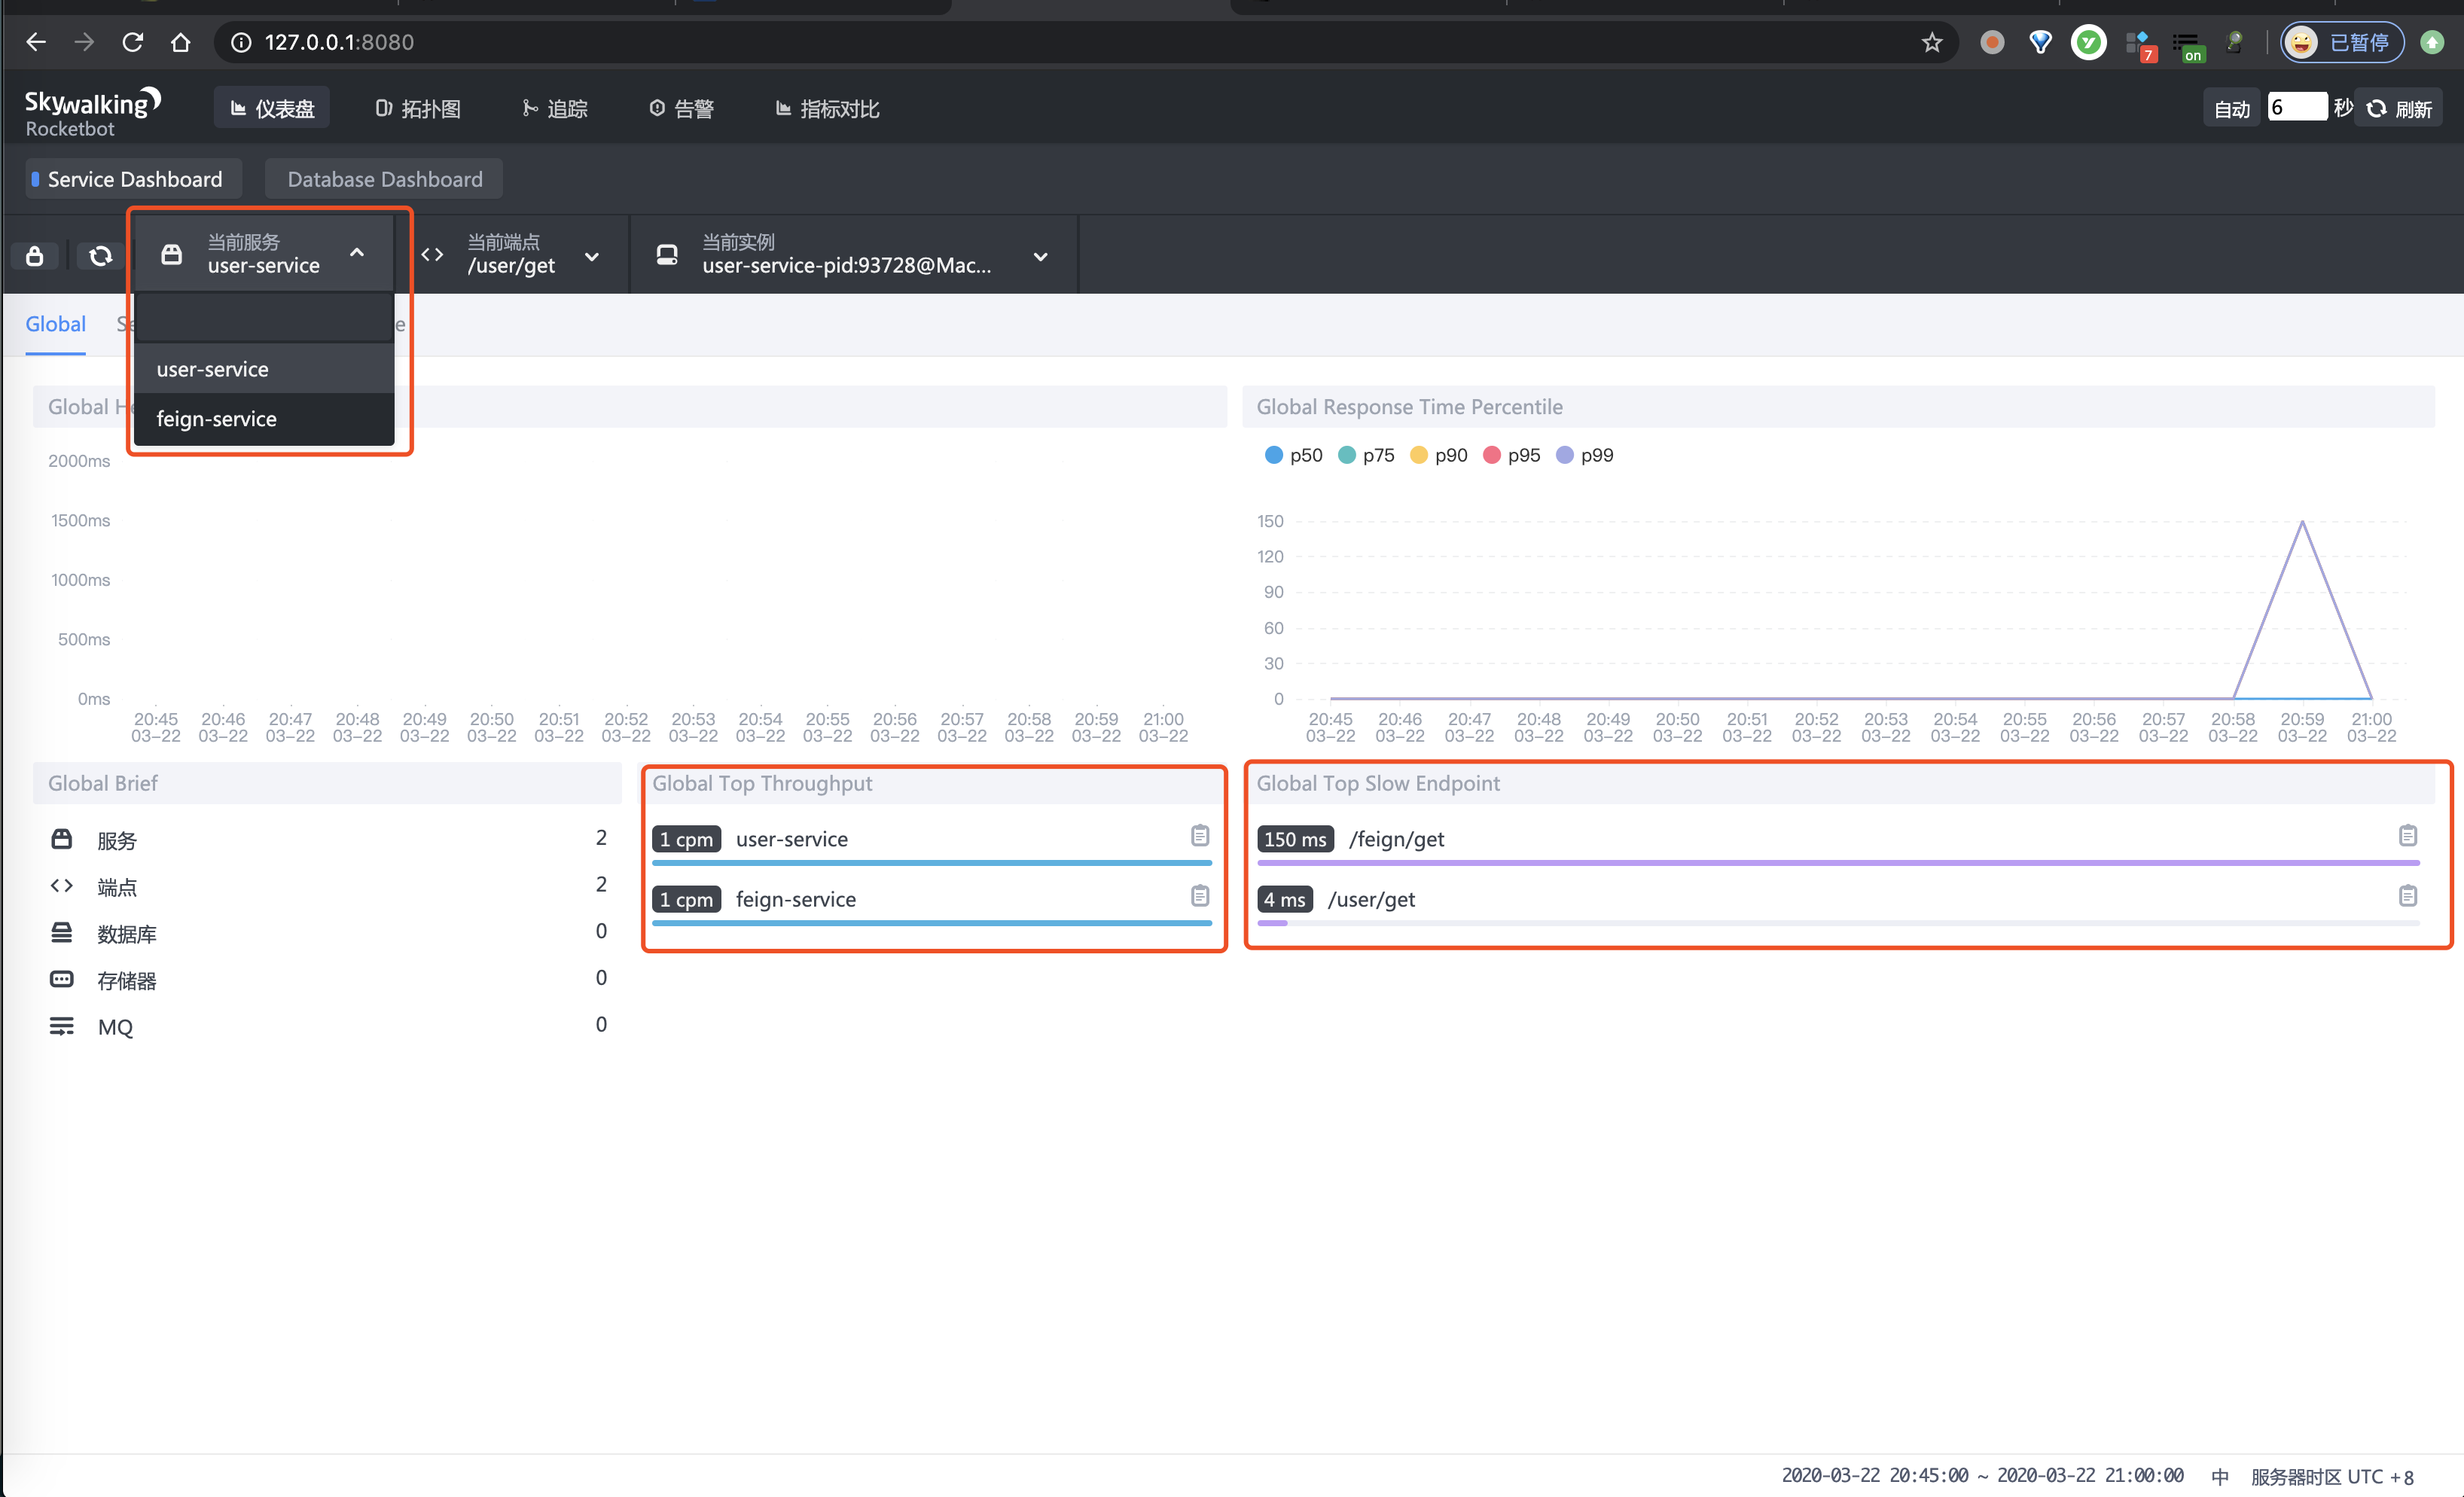Copy user-service throughput entry with clipboard icon
This screenshot has height=1497, width=2464.
(x=1200, y=835)
